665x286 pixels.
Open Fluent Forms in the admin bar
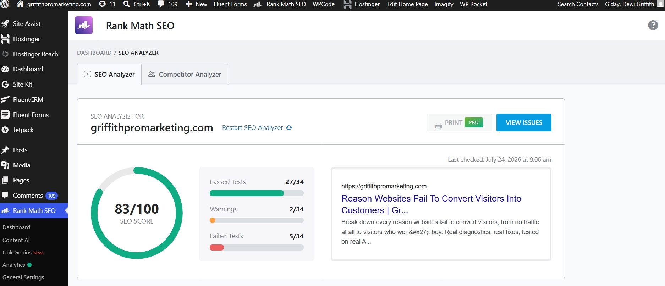tap(230, 4)
